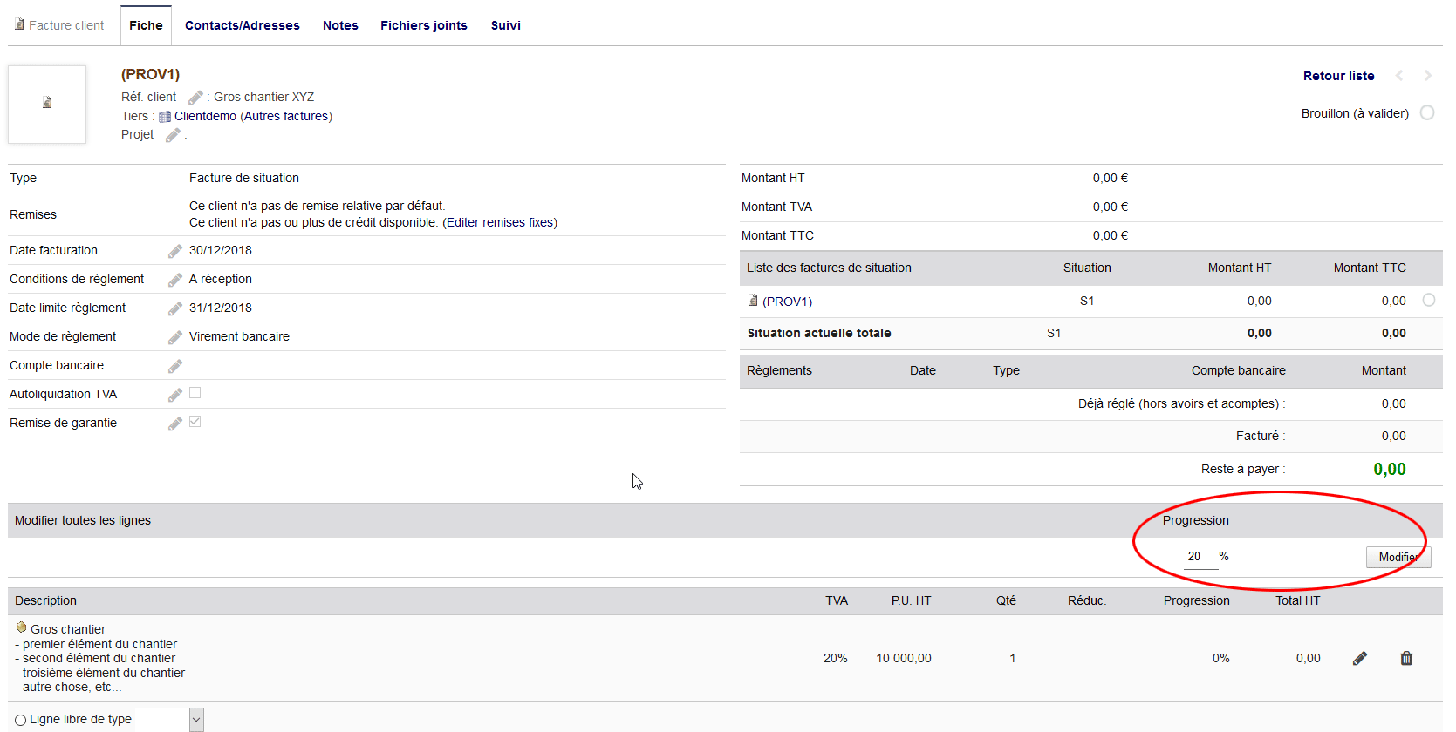The image size is (1456, 732).
Task: Click the Progression percentage input field
Action: coord(1200,557)
